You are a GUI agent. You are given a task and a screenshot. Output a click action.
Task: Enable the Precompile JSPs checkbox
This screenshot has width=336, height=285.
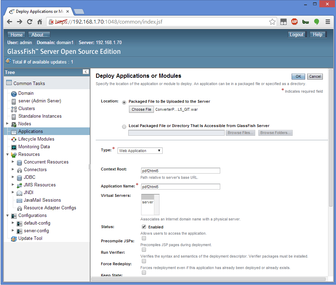coord(144,238)
